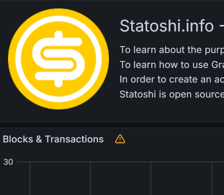
Task: Click the 'To learn how to use Gra' line
Action: tap(172, 64)
